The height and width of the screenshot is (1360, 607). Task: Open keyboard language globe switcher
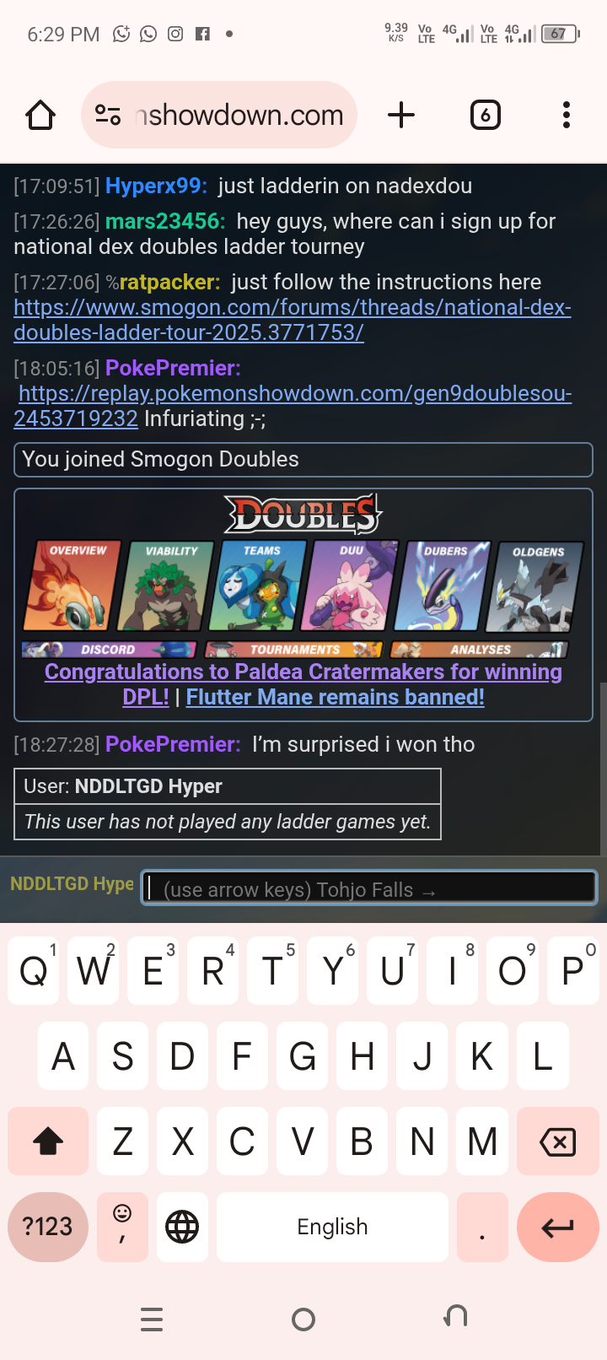(x=182, y=1227)
